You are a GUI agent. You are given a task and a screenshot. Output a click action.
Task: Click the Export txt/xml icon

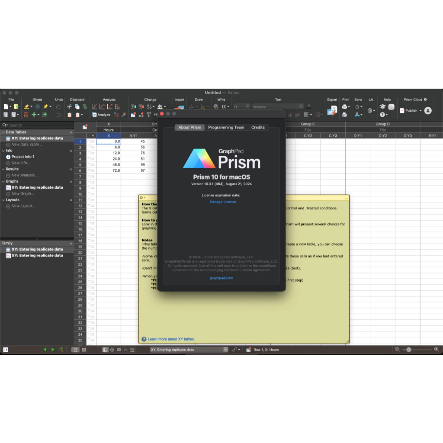click(332, 110)
